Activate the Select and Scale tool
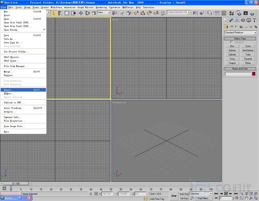The image size is (259, 201). coord(94,13)
